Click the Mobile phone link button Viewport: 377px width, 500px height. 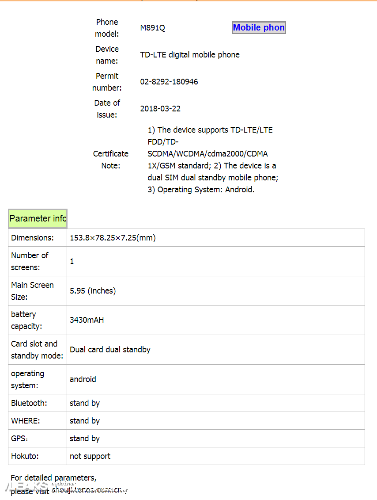tap(259, 27)
